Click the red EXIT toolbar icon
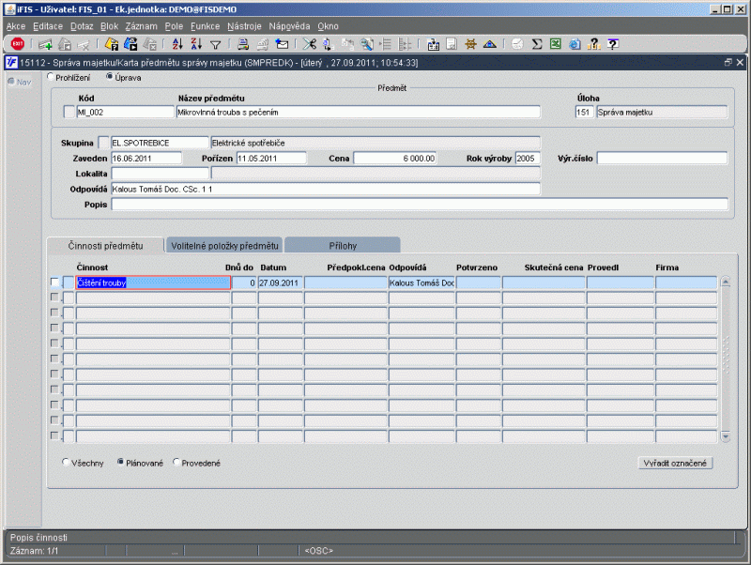Image resolution: width=751 pixels, height=565 pixels. (x=18, y=44)
